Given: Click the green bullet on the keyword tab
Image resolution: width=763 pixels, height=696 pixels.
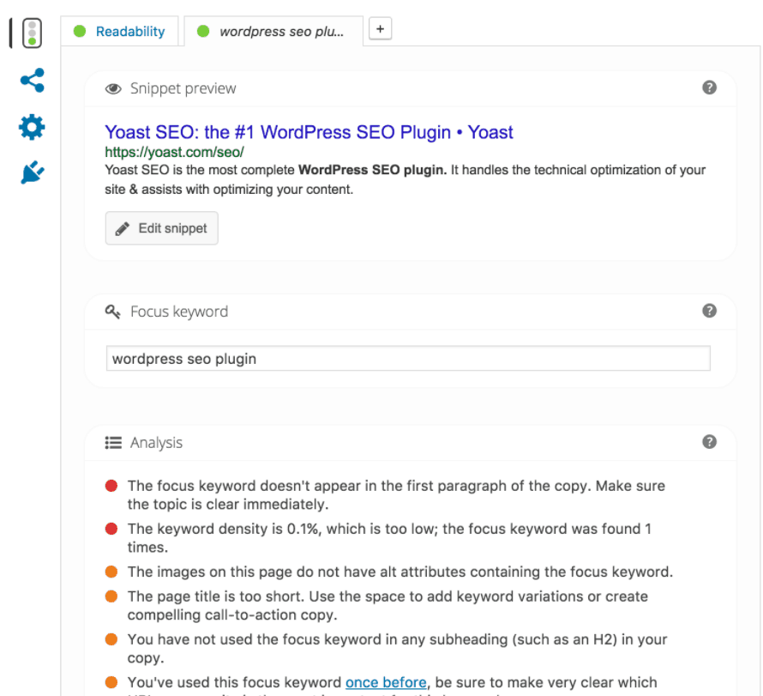Looking at the screenshot, I should click(203, 31).
